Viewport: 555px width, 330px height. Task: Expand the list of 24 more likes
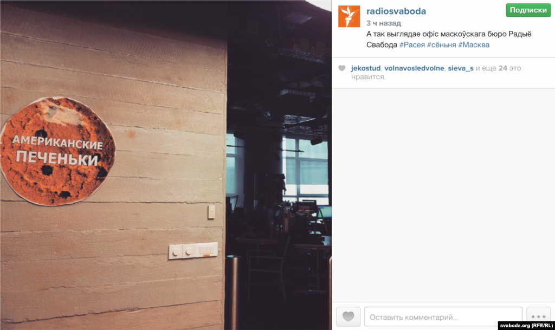(x=502, y=68)
